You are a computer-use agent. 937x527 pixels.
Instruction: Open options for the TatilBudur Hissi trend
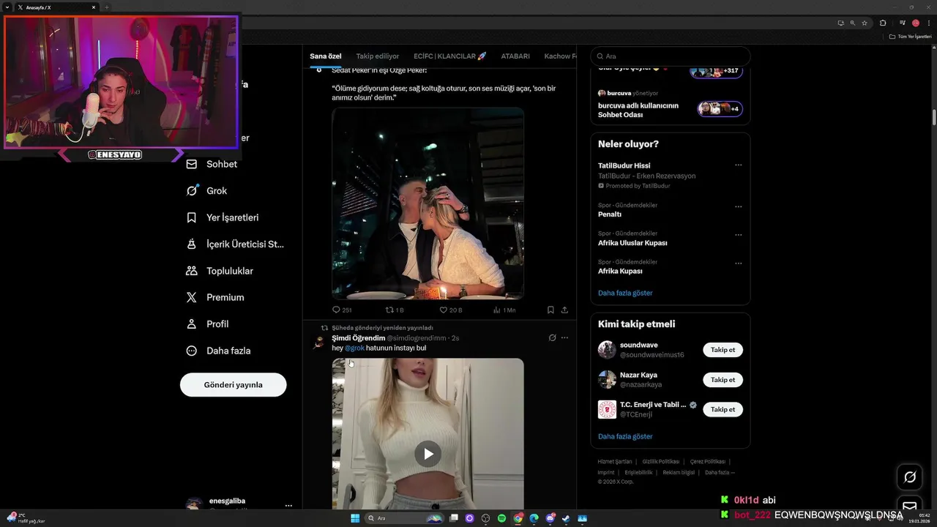[738, 165]
